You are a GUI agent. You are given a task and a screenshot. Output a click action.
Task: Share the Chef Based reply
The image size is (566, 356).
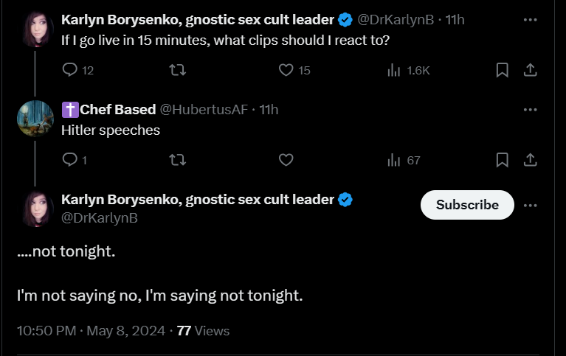(x=531, y=160)
